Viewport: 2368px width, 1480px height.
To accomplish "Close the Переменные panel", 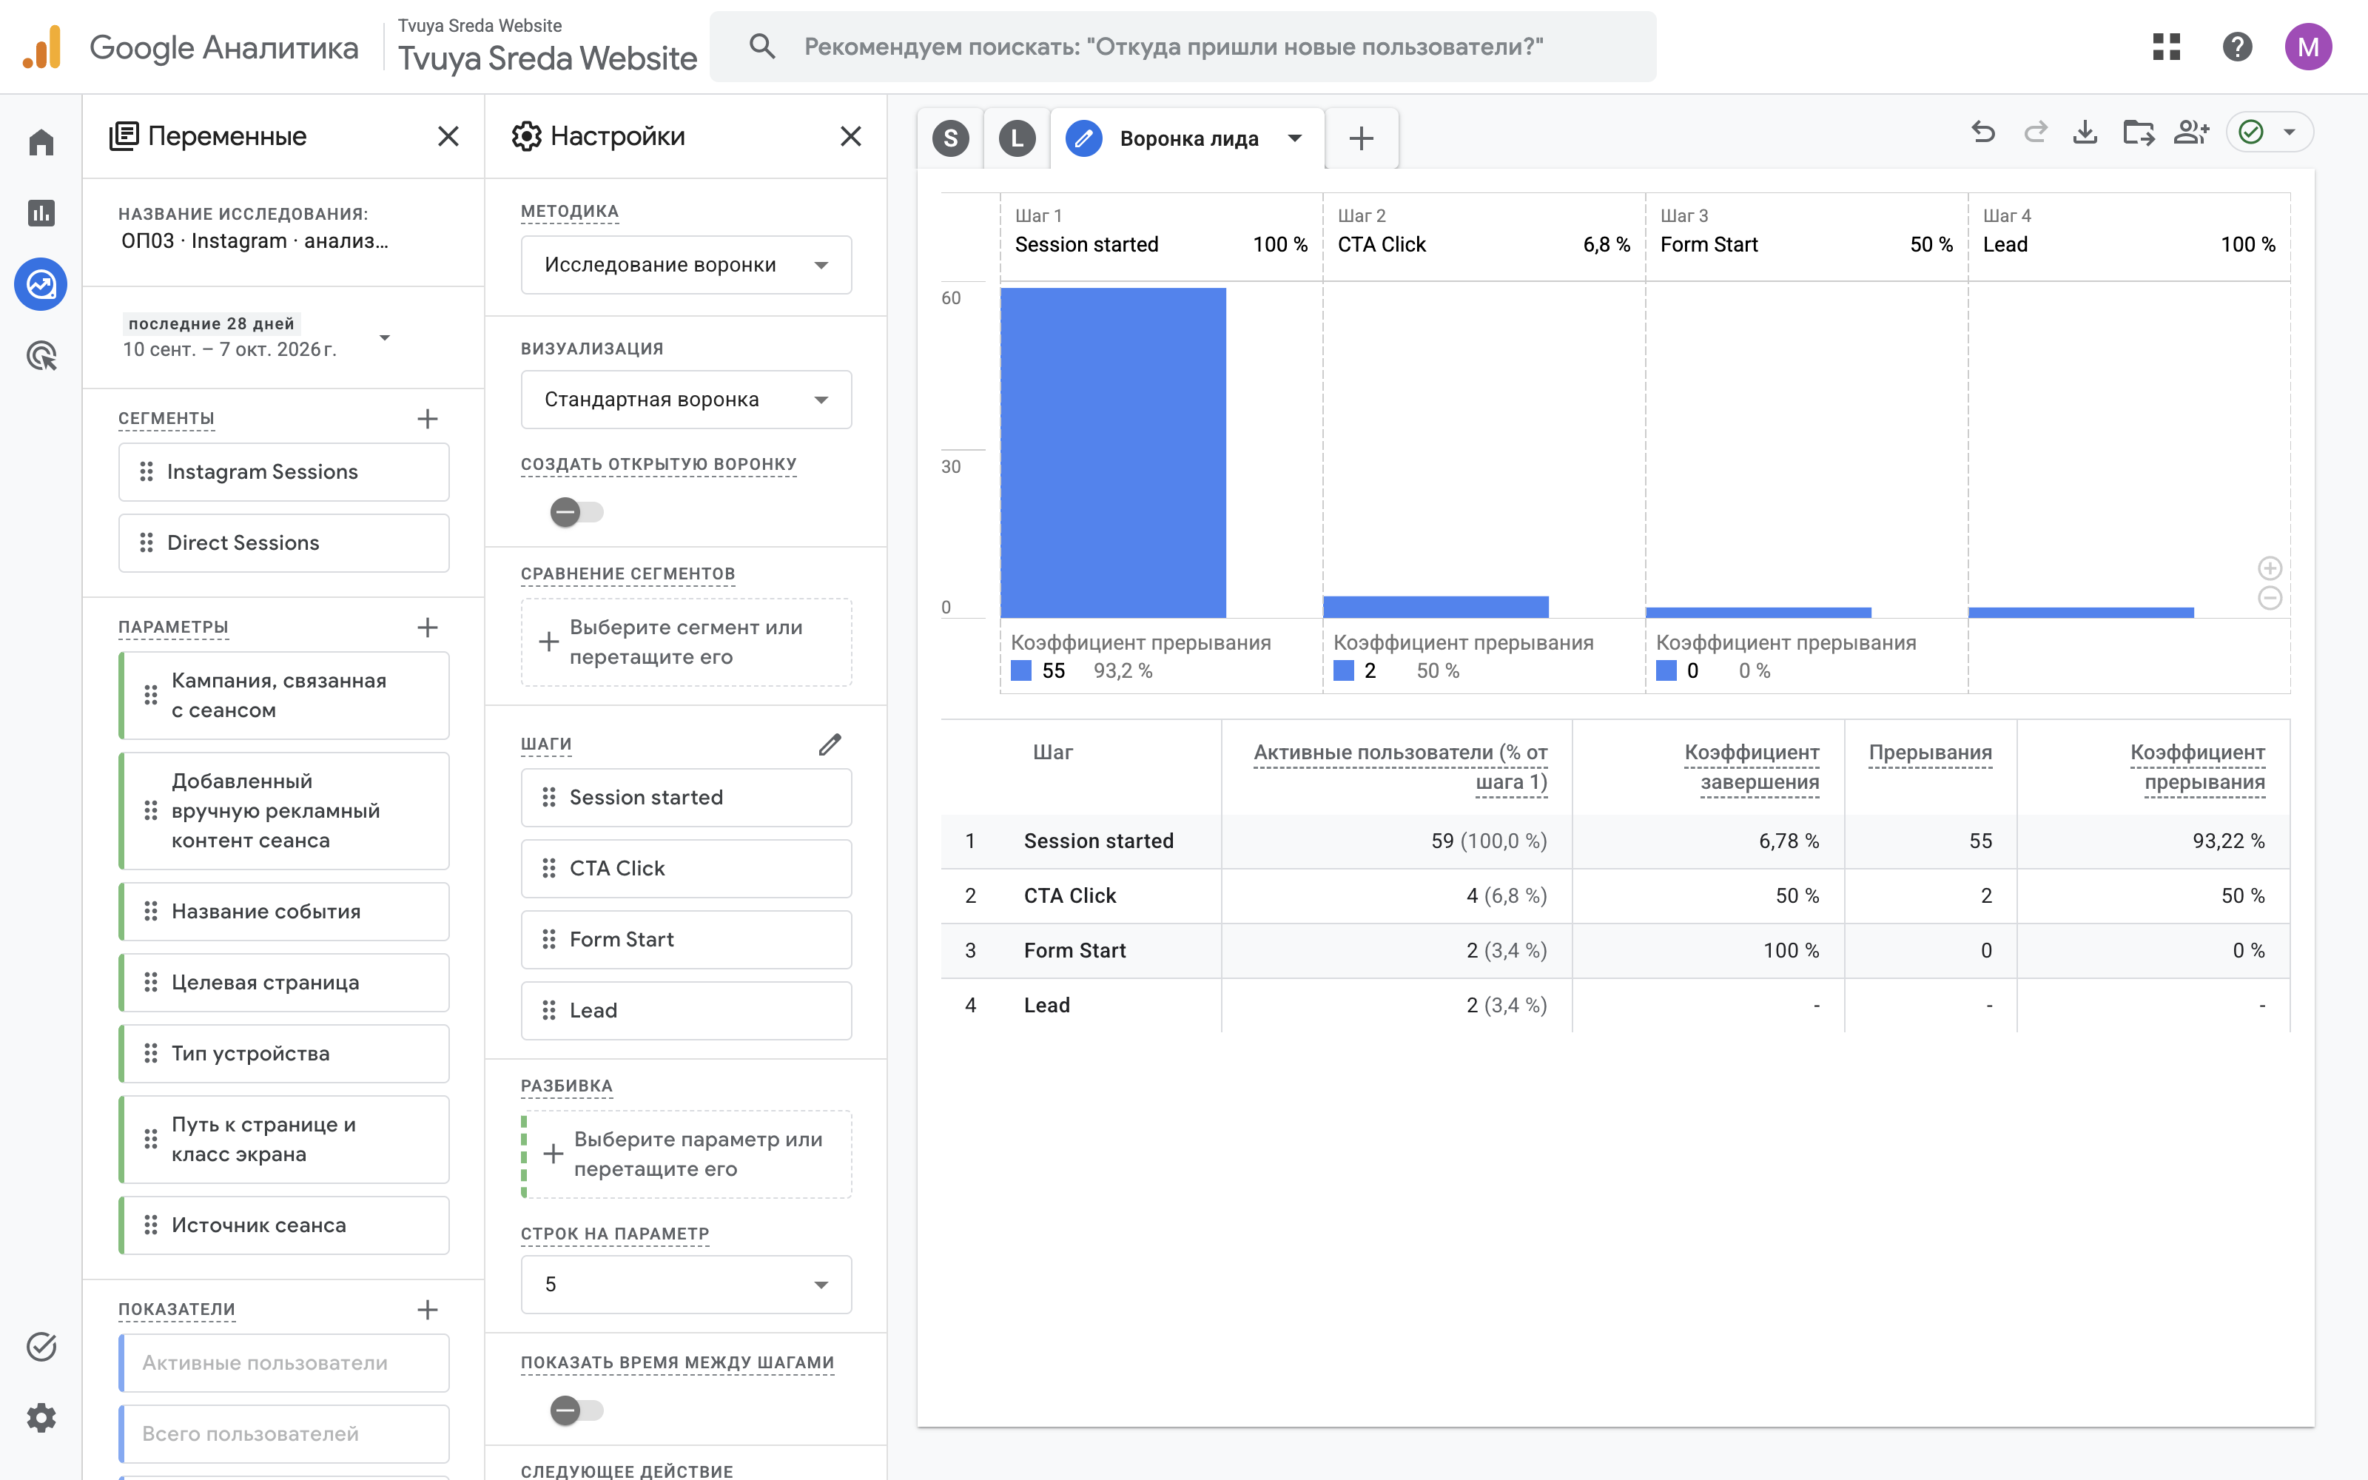I will [448, 136].
